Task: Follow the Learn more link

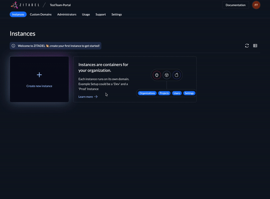Action: (x=85, y=96)
